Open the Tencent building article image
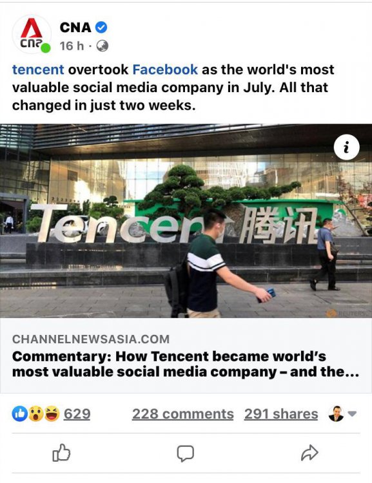The image size is (372, 483). coord(186,220)
